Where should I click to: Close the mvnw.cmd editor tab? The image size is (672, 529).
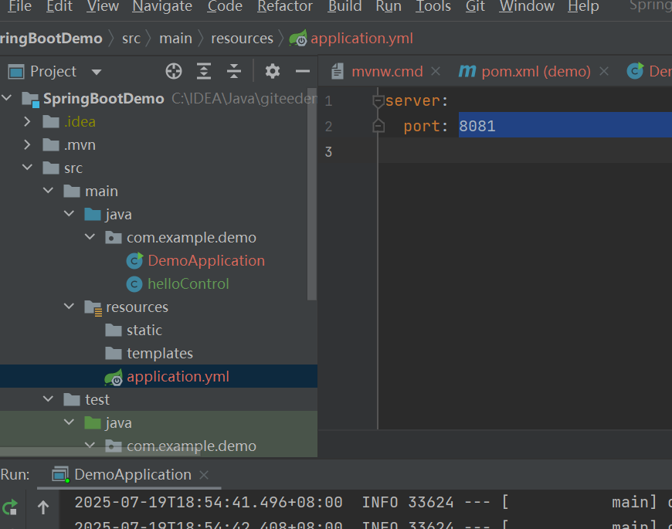(x=436, y=71)
